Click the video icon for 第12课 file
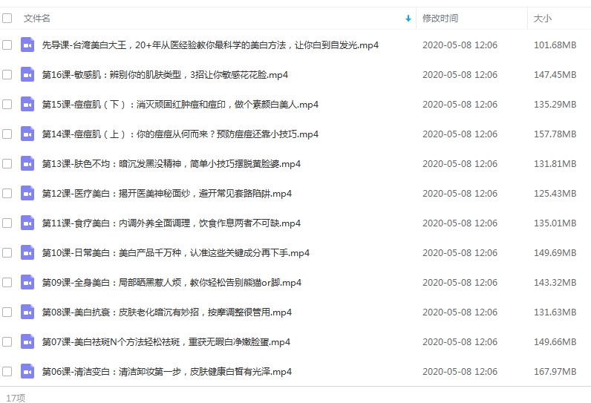 [27, 193]
